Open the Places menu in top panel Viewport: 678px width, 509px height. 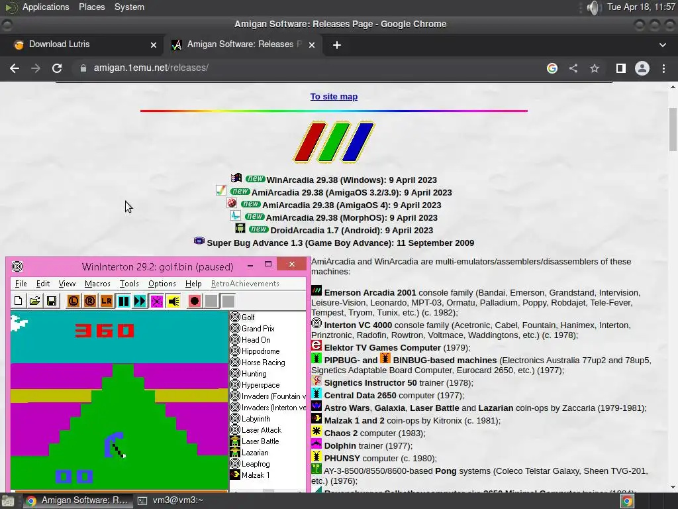click(x=91, y=7)
